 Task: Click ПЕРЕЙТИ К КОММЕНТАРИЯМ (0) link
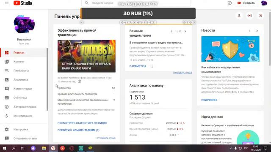[x=78, y=130]
